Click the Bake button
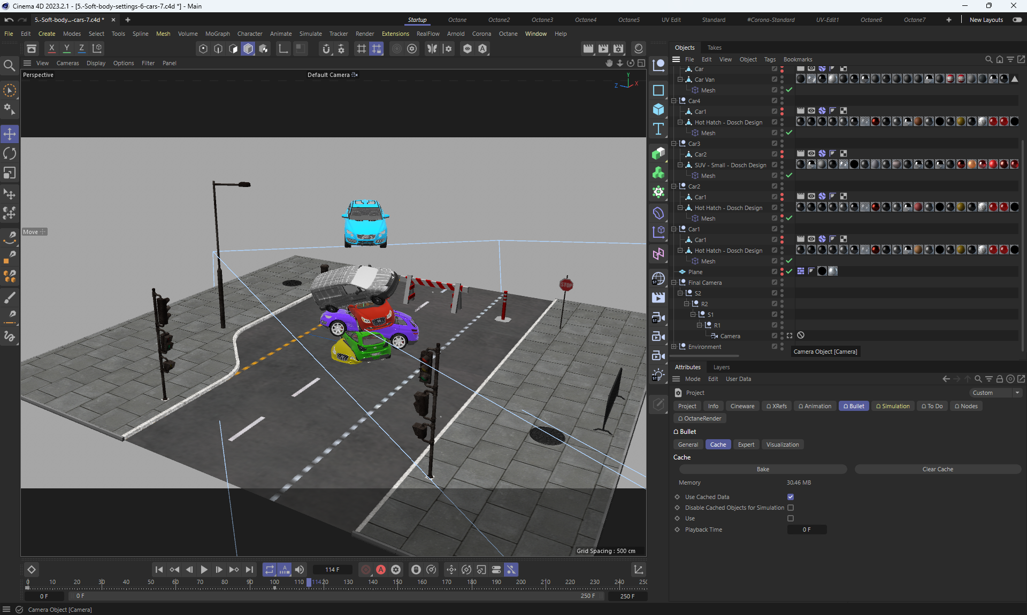The width and height of the screenshot is (1027, 615). click(763, 469)
